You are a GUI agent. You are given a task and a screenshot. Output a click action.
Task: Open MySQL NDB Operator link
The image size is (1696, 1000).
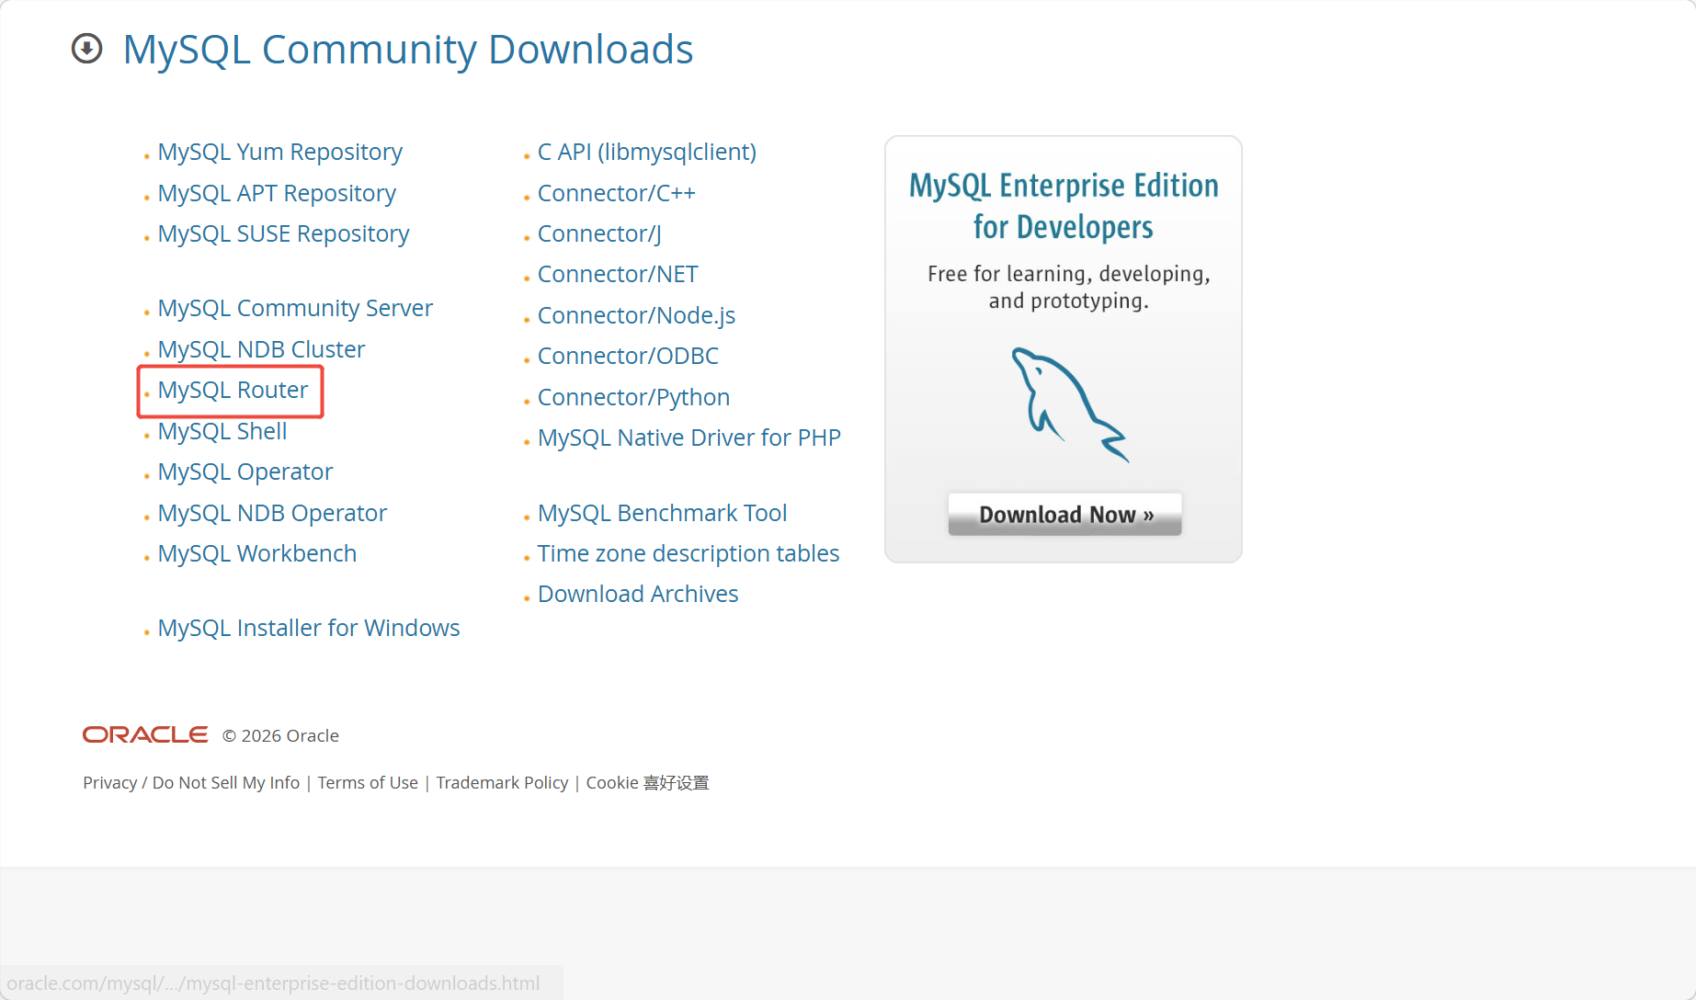click(x=272, y=513)
